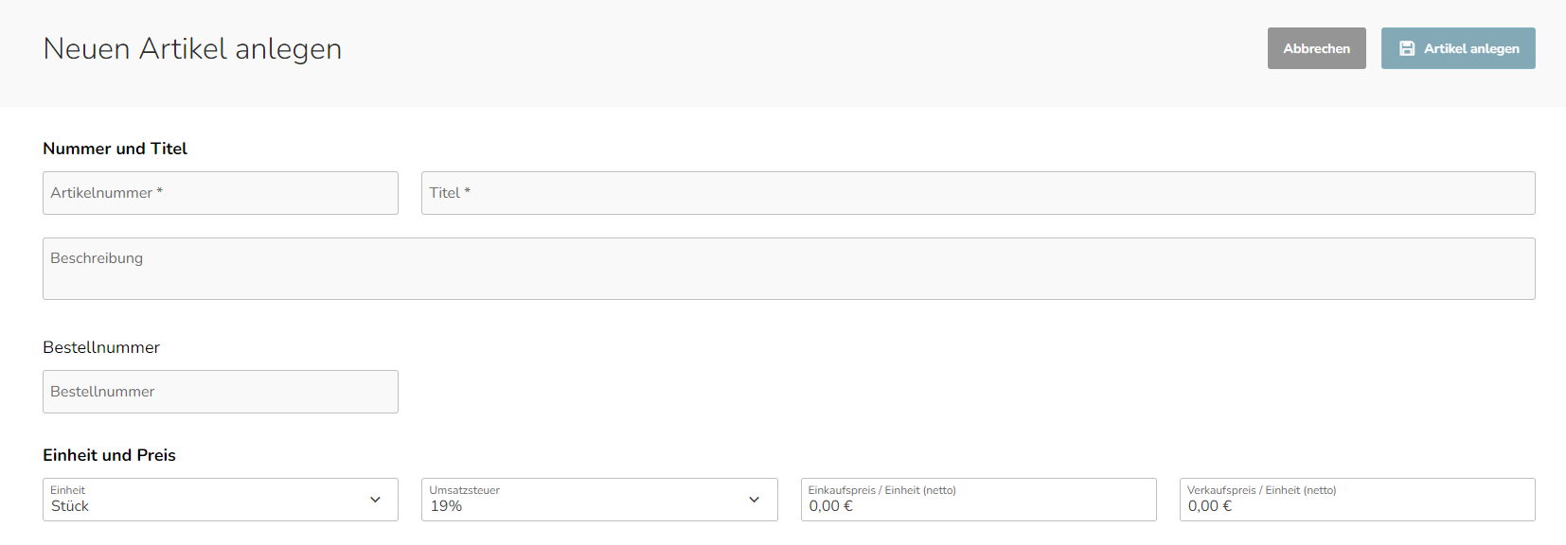Click the Abbrechen button

[1317, 48]
